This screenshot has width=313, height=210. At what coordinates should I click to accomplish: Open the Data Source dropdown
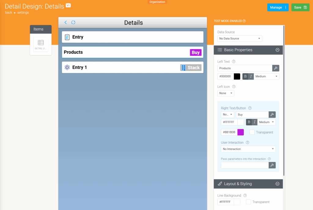coord(240,39)
